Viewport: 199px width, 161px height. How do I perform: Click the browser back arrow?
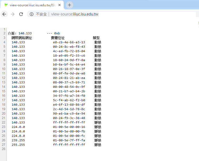4,14
